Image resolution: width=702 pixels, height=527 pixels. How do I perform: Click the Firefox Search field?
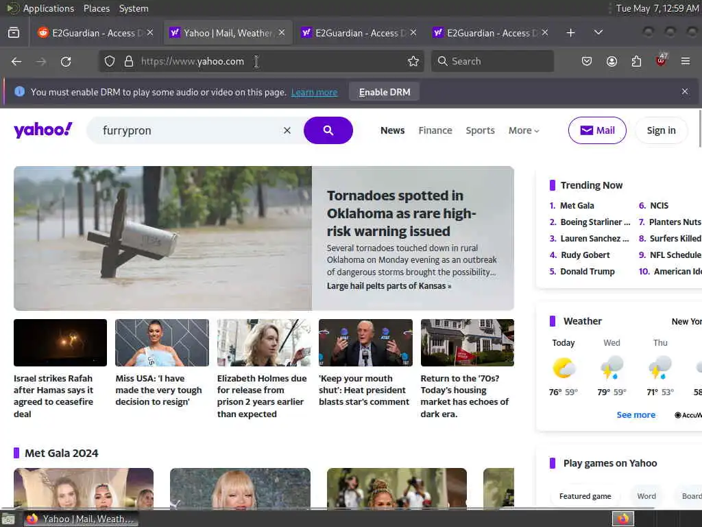[492, 61]
